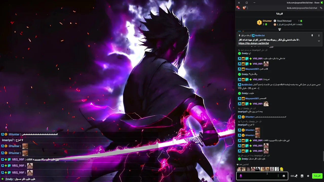324x182 pixels.
Task: Click VRS_99F username in ايييي طيب طيب message
Action: pyautogui.click(x=258, y=141)
